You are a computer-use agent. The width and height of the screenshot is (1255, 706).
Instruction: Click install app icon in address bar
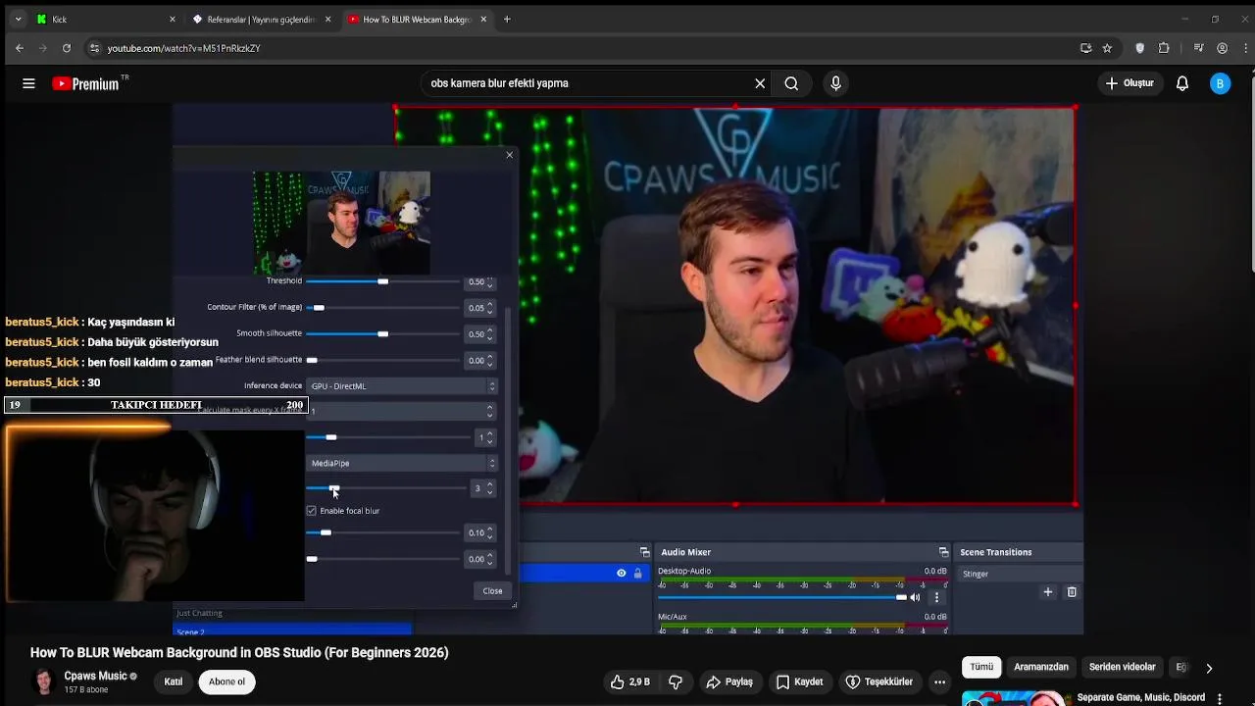[1085, 48]
